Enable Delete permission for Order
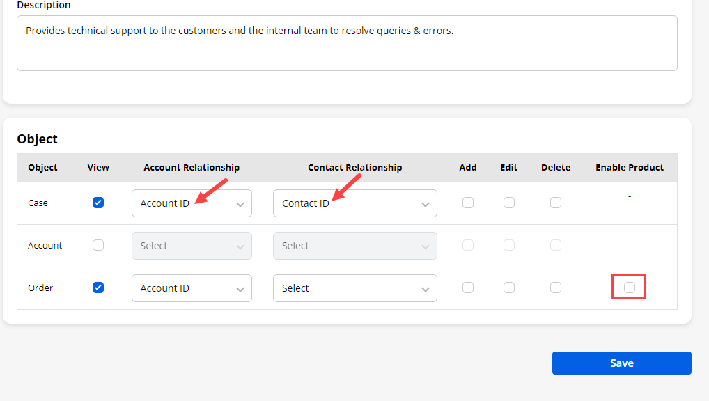709x401 pixels. [555, 288]
